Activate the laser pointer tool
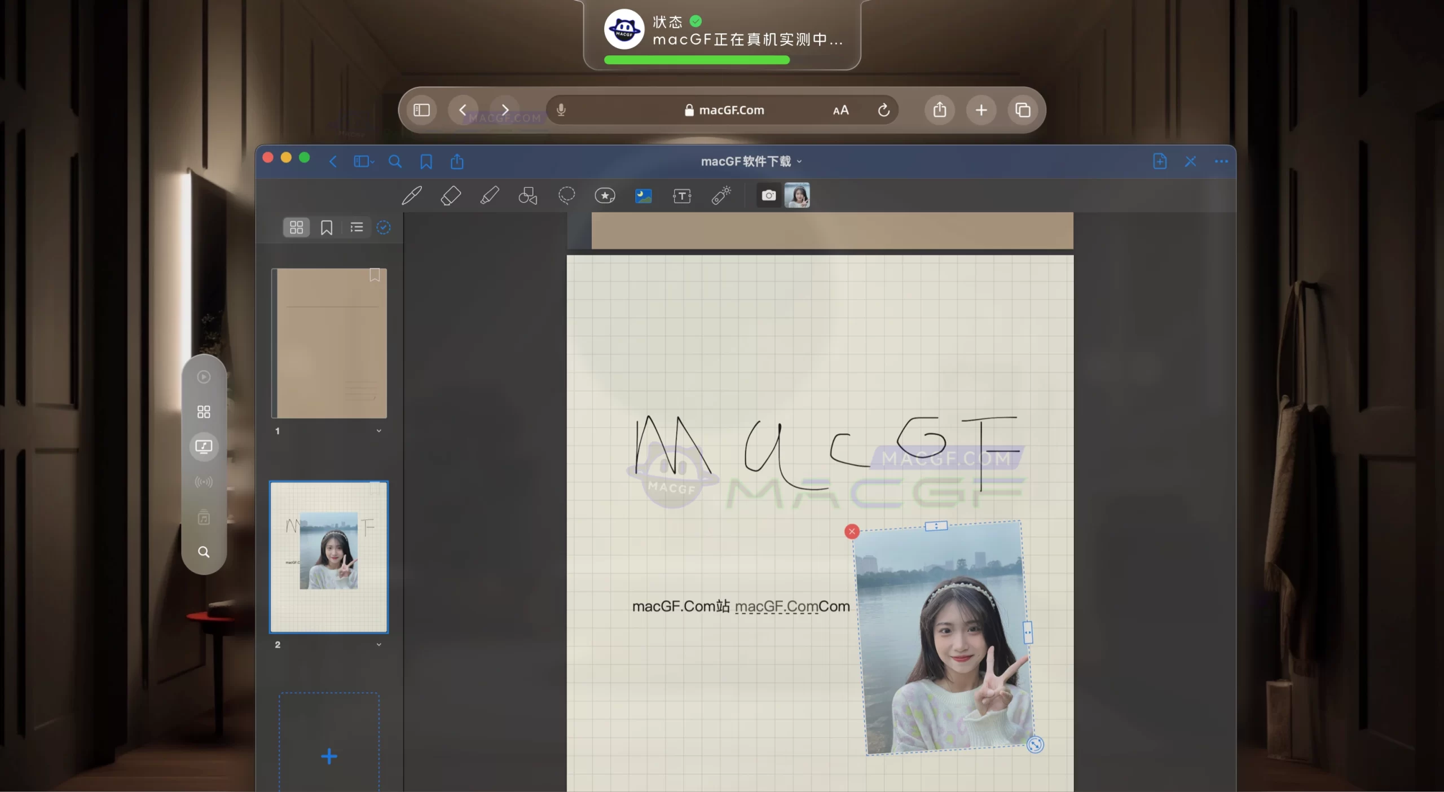Viewport: 1444px width, 792px height. click(x=721, y=196)
